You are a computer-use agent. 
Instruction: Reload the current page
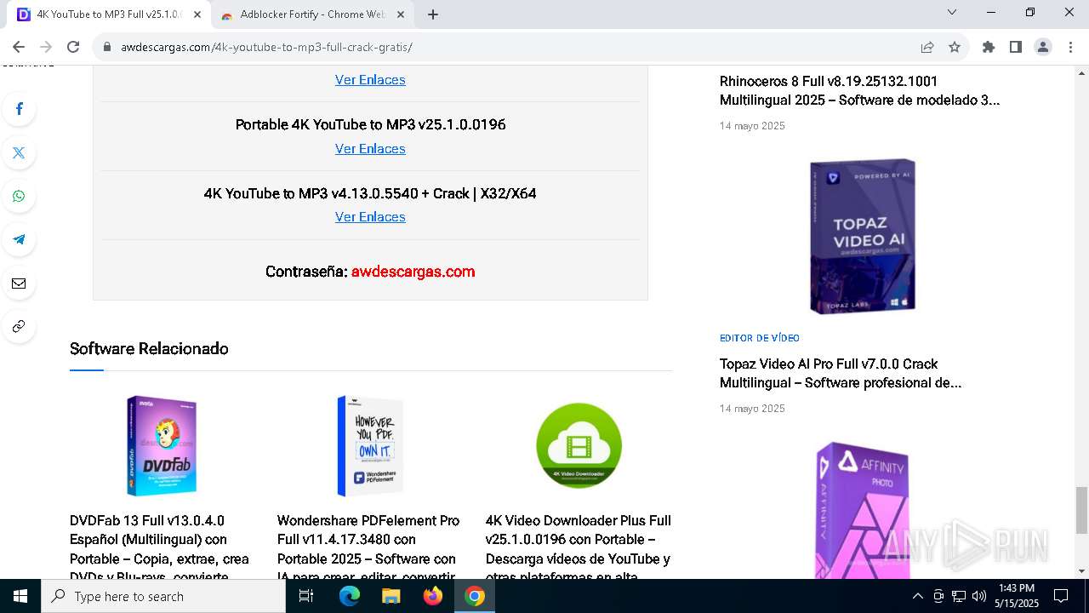tap(73, 47)
